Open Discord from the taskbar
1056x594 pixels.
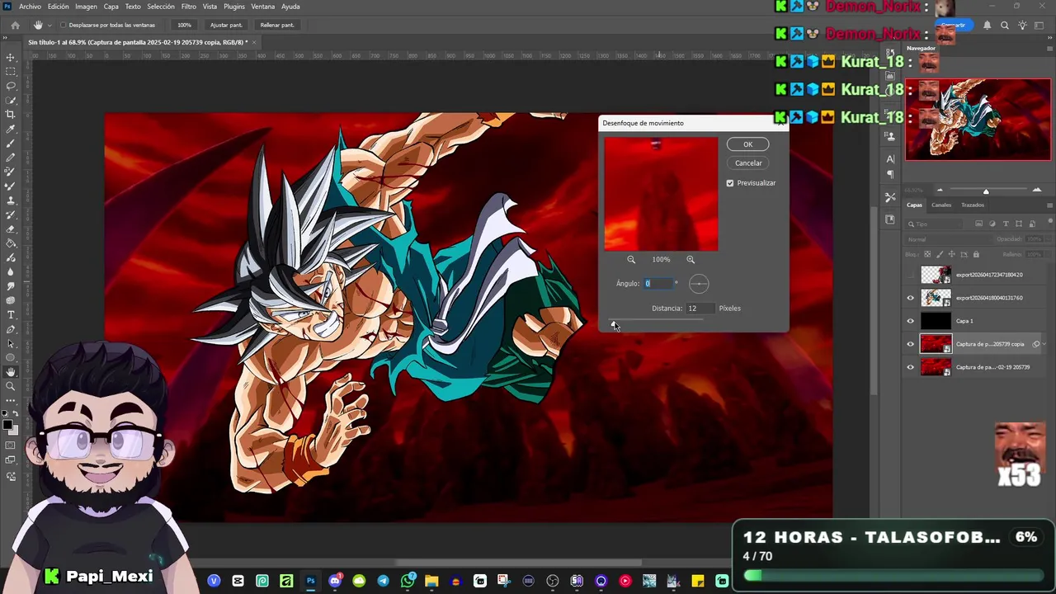coord(334,581)
